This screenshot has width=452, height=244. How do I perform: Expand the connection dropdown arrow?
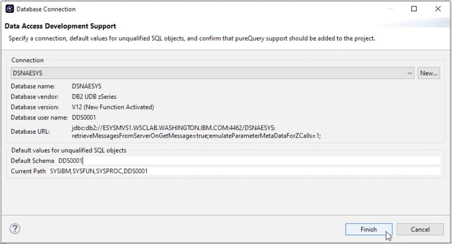pyautogui.click(x=410, y=73)
